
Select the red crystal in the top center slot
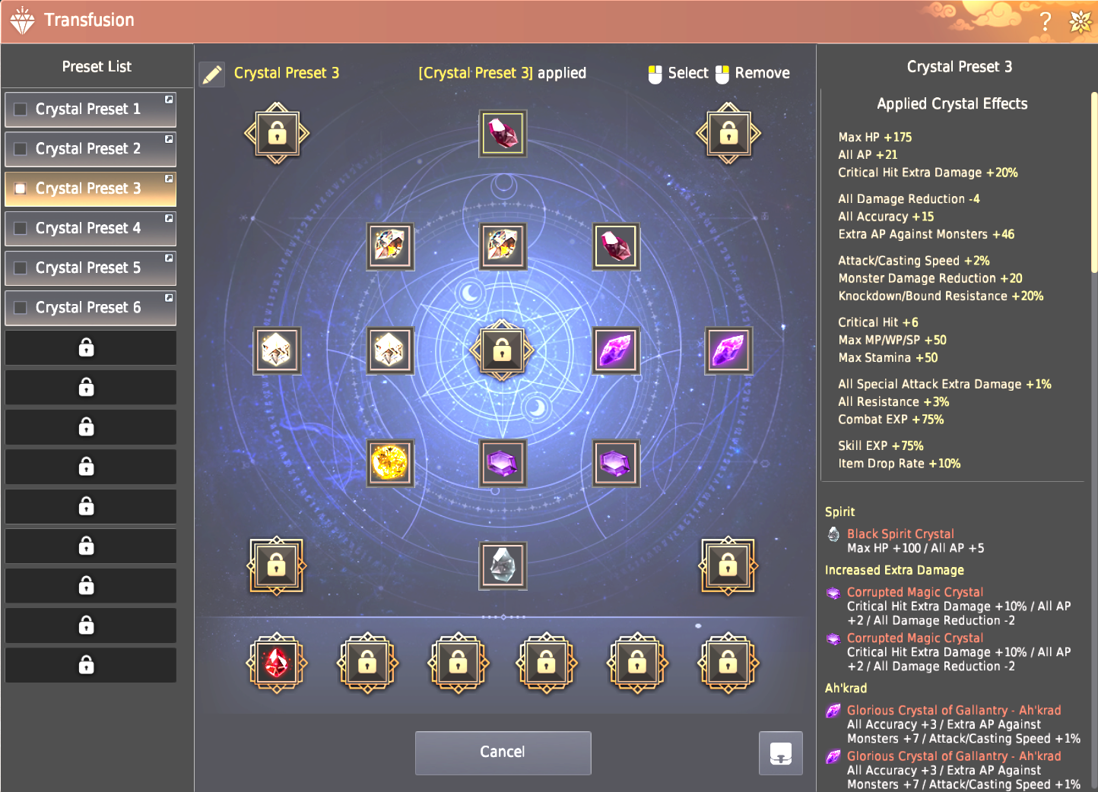point(503,134)
